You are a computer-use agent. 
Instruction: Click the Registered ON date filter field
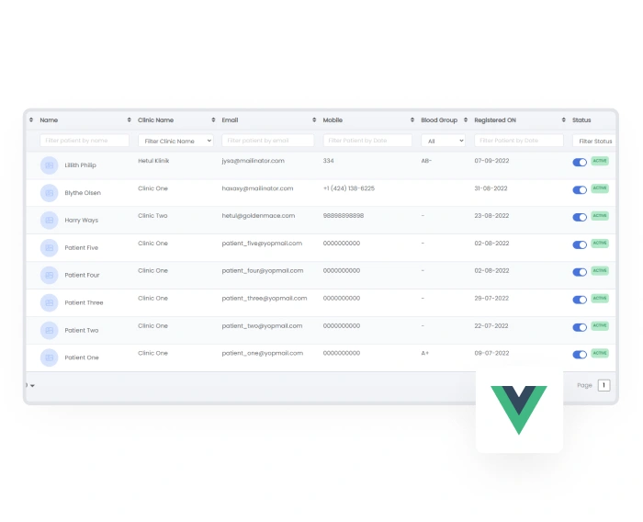click(519, 141)
